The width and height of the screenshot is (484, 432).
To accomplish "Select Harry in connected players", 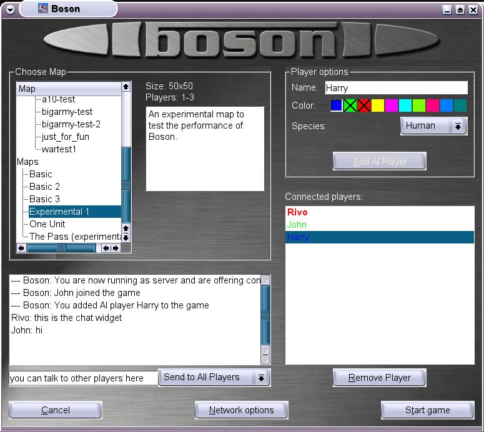I will (x=379, y=237).
